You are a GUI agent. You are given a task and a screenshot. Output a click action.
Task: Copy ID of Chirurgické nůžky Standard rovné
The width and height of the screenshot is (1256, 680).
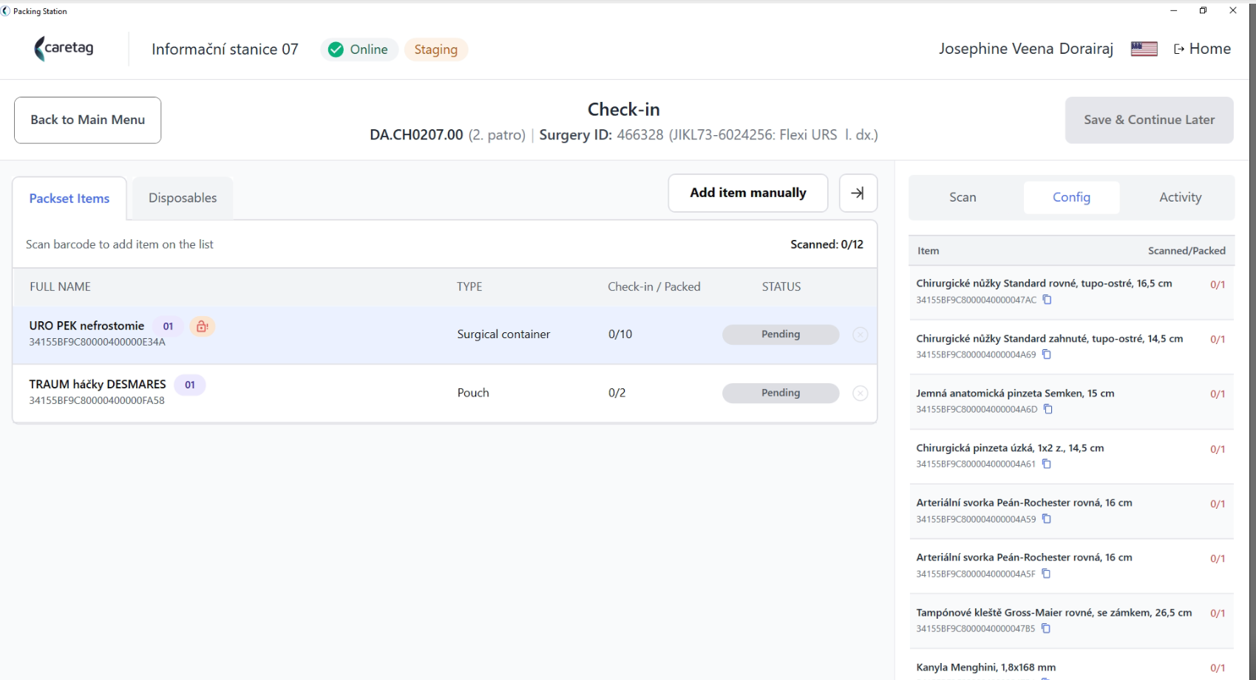(x=1047, y=300)
